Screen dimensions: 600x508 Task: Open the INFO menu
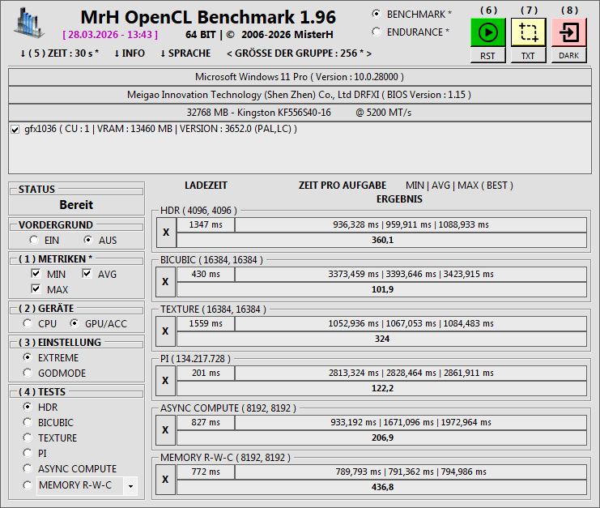tap(130, 53)
